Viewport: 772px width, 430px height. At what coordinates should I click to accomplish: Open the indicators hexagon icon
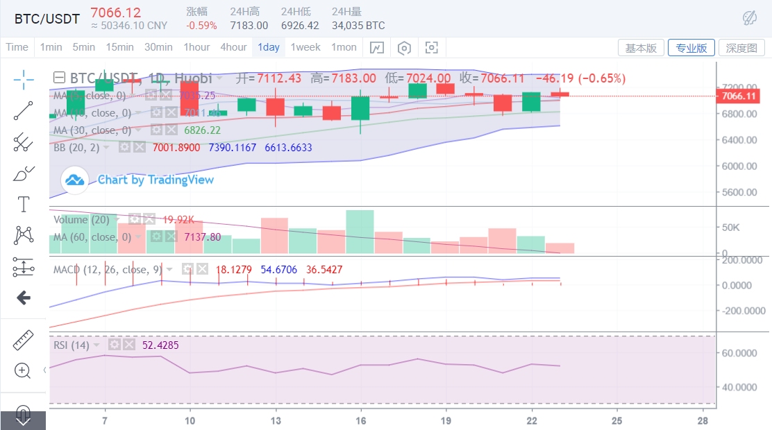point(403,47)
